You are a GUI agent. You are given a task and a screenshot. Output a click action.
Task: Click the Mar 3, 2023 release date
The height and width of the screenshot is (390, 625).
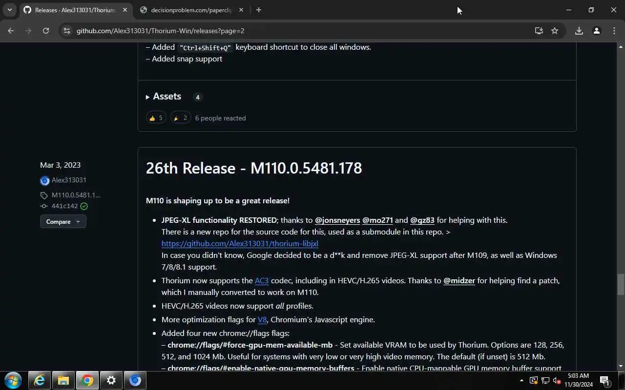[x=60, y=165]
